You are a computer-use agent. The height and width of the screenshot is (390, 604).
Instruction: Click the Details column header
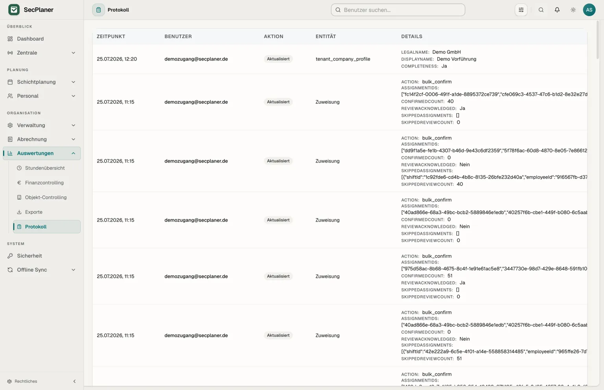tap(412, 37)
